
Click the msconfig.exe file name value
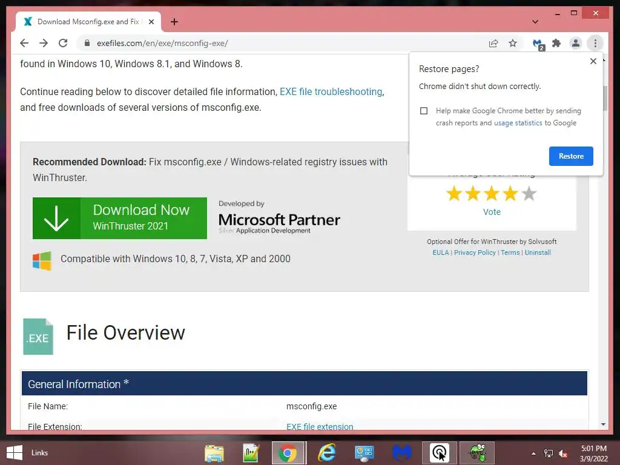click(x=312, y=406)
